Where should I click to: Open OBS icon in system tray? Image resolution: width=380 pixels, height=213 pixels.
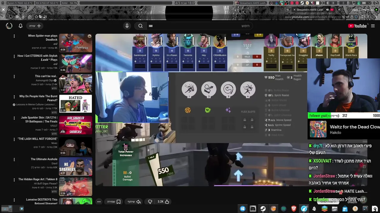[286, 3]
